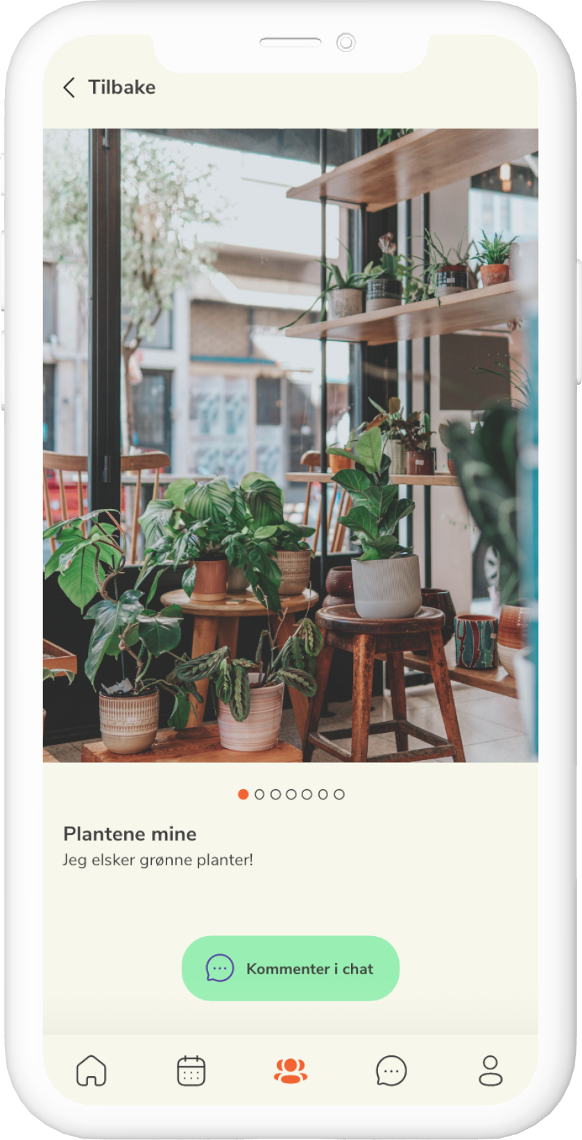Screen dimensions: 582x1140
Task: Tap the back chevron arrow icon
Action: (69, 87)
